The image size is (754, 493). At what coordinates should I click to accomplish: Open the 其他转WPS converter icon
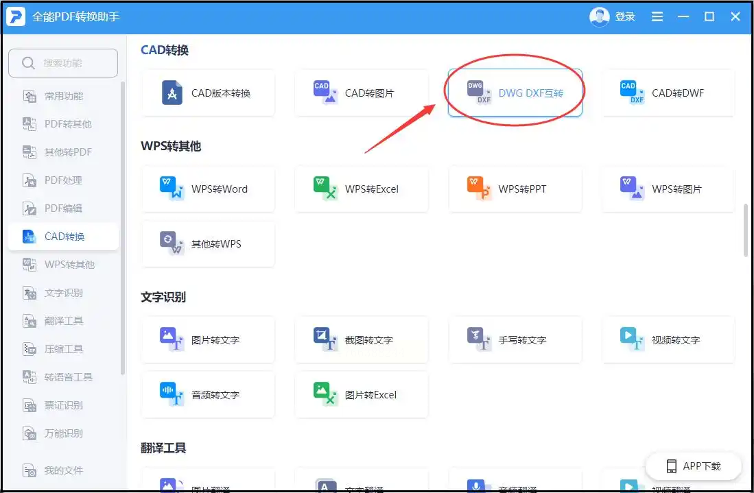point(172,243)
